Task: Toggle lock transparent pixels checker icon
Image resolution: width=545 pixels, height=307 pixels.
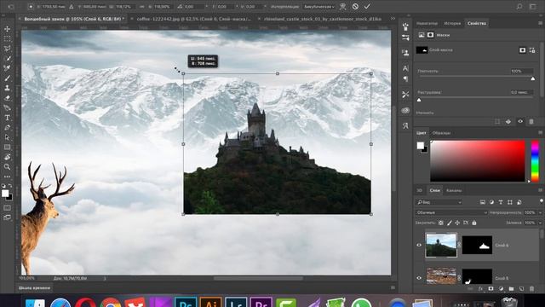Action: (x=441, y=223)
